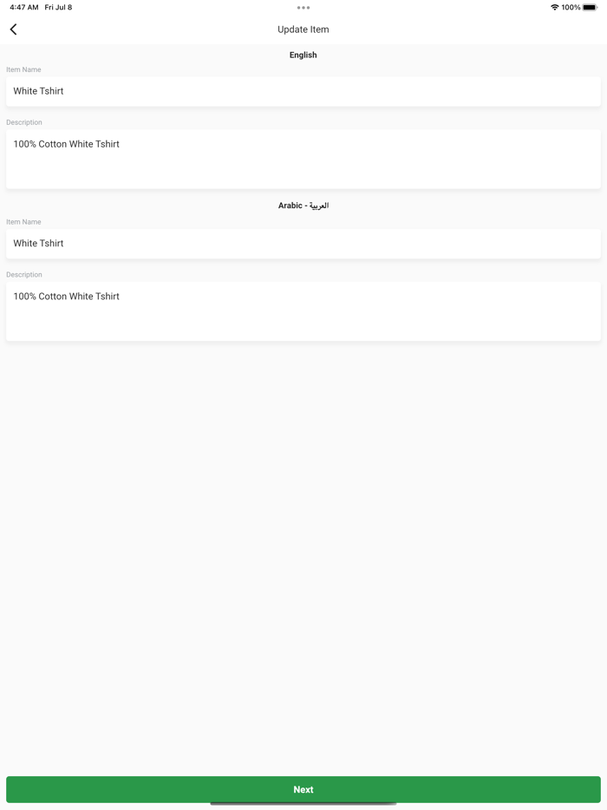Select the English section heading
The height and width of the screenshot is (810, 607).
point(303,55)
